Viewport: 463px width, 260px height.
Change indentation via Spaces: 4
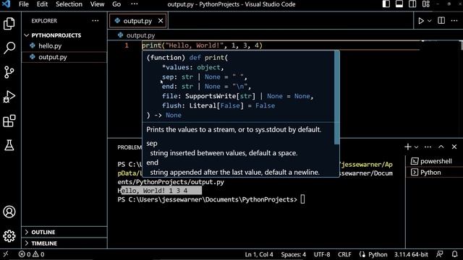click(294, 254)
